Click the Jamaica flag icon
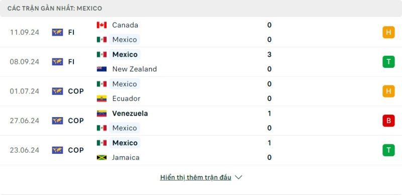 [x=102, y=157]
